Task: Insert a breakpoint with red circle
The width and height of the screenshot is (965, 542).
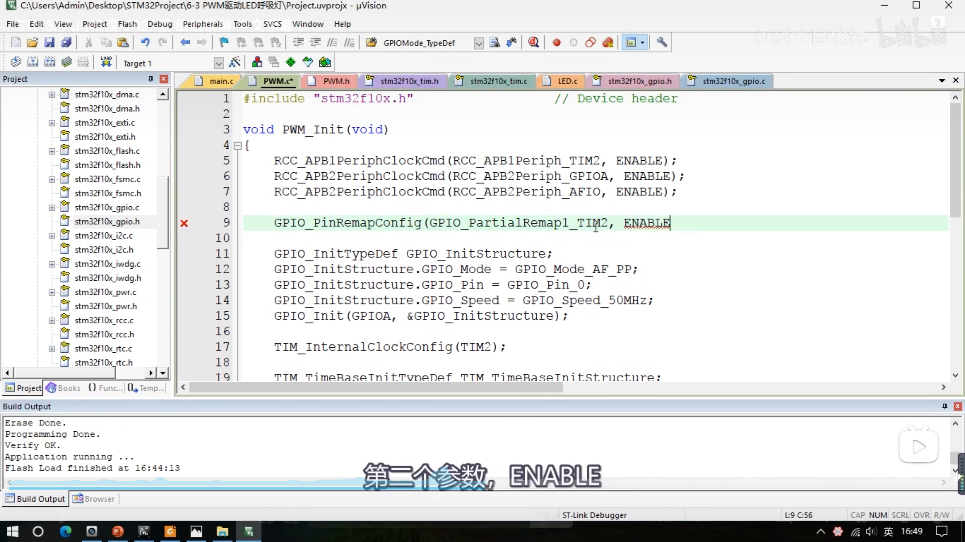Action: 556,43
